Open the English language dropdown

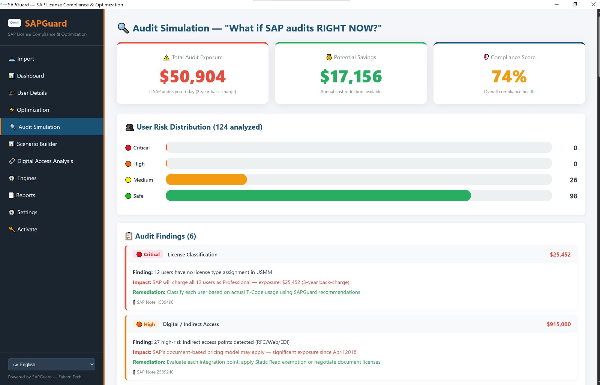click(x=51, y=364)
